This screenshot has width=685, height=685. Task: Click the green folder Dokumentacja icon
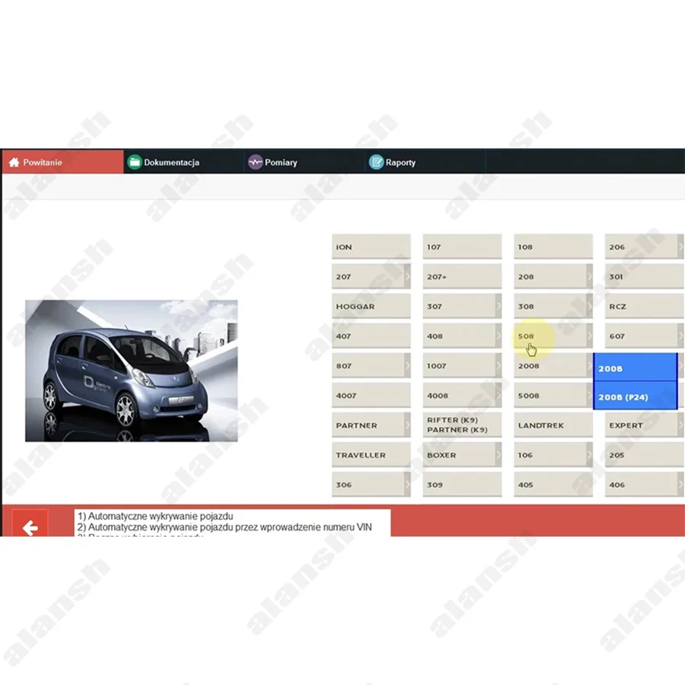click(x=135, y=162)
